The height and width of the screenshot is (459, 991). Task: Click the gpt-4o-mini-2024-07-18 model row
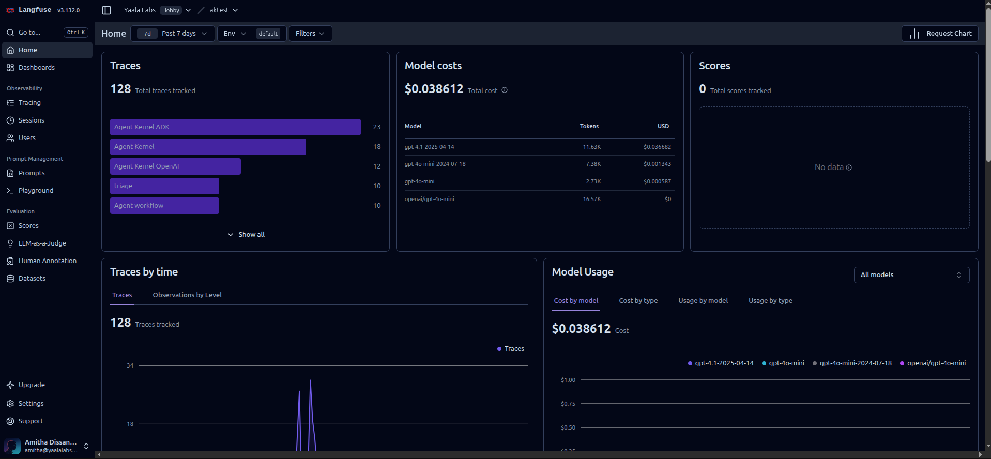(x=540, y=164)
